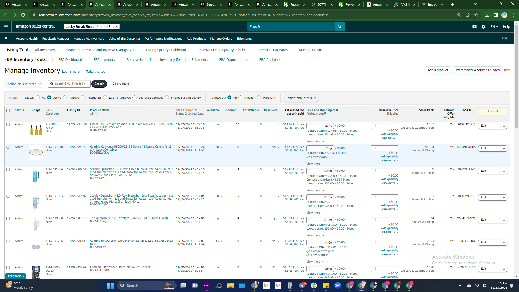This screenshot has width=519, height=292.
Task: Open Zoom from the taskbar
Action: (338, 286)
